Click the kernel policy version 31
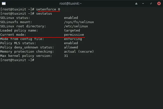163x109 pixels. click(66, 56)
